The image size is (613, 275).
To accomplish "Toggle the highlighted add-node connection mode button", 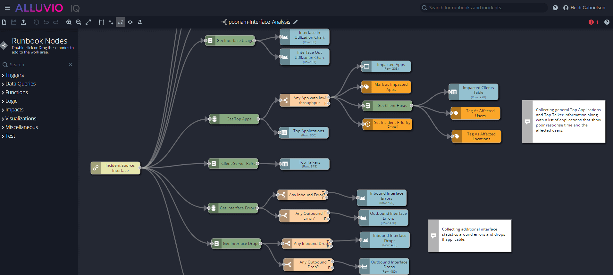I will click(121, 22).
